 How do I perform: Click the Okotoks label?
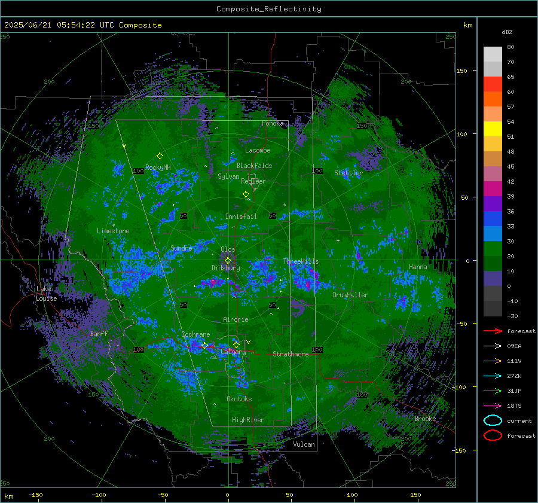(x=239, y=399)
